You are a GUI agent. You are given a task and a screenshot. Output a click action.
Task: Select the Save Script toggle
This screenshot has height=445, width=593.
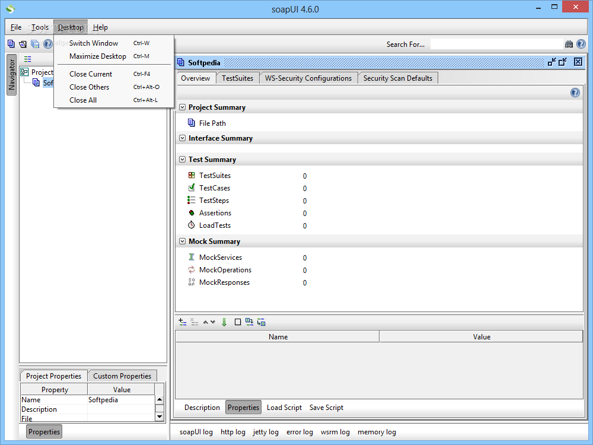tap(326, 407)
